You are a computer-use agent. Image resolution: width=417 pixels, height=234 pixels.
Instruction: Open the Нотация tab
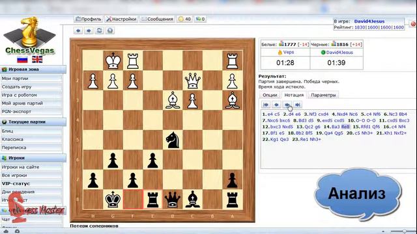(294, 95)
